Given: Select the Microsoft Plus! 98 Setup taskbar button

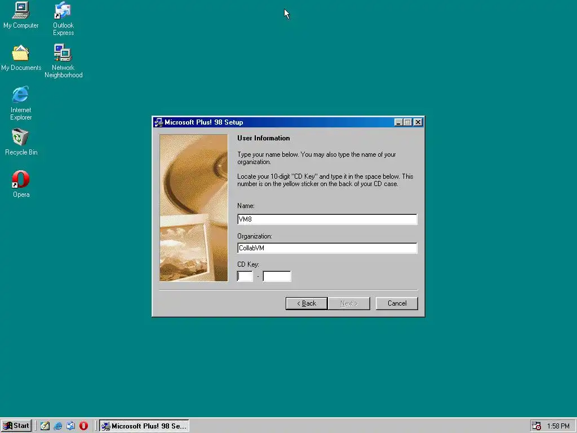Looking at the screenshot, I should click(x=144, y=426).
